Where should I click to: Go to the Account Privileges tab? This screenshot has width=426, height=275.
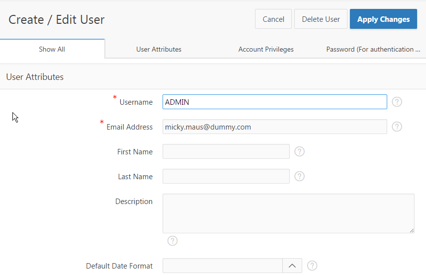click(x=266, y=49)
